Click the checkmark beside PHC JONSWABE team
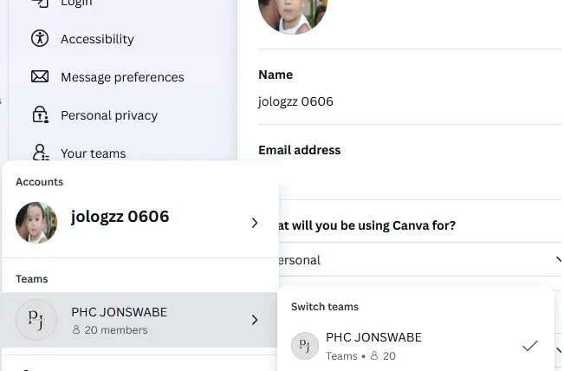The image size is (564, 371). click(x=530, y=346)
